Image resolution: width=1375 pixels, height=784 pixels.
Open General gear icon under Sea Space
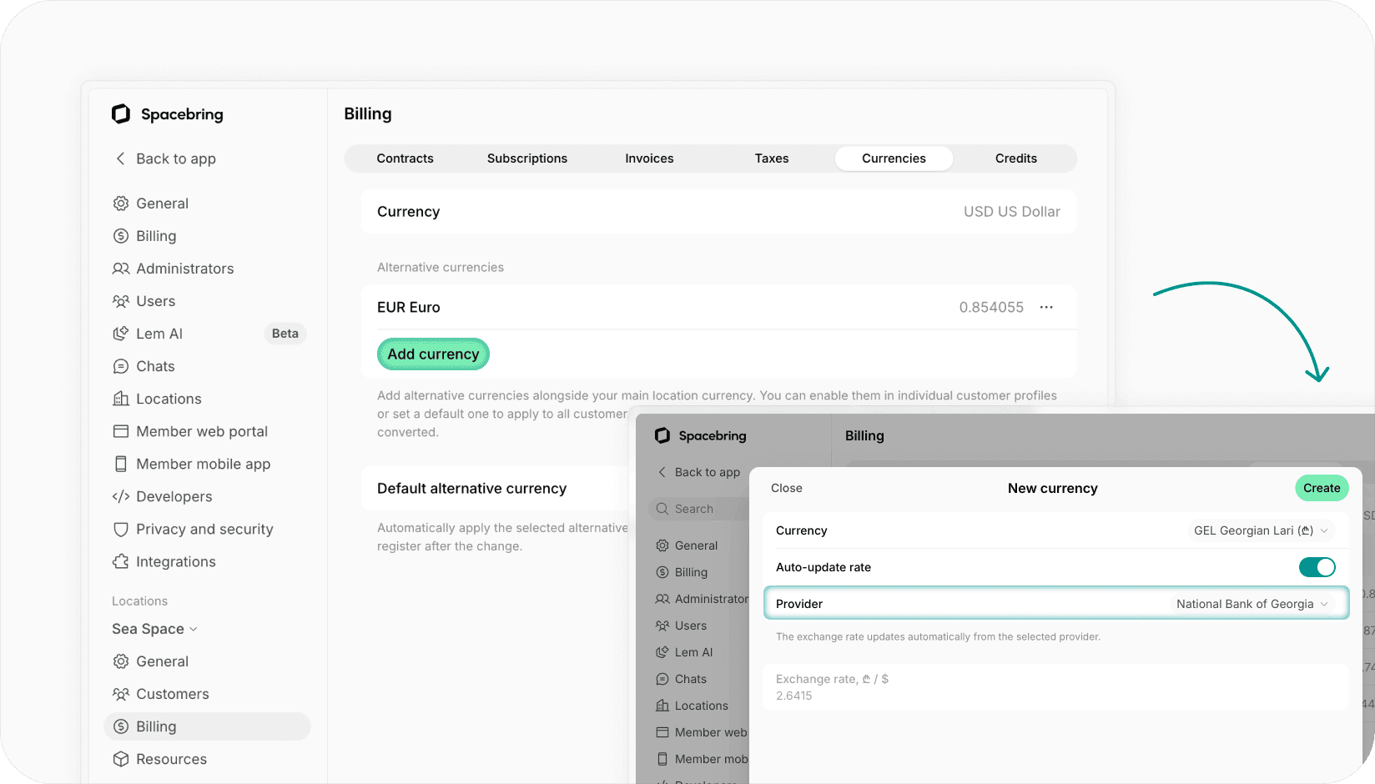click(x=121, y=661)
